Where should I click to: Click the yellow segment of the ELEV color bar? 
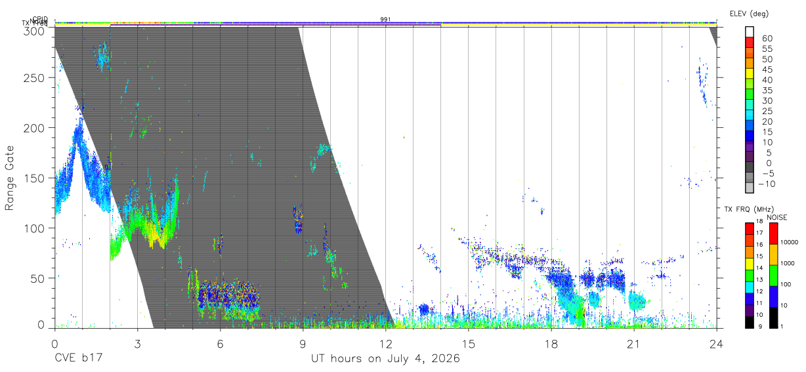click(749, 75)
